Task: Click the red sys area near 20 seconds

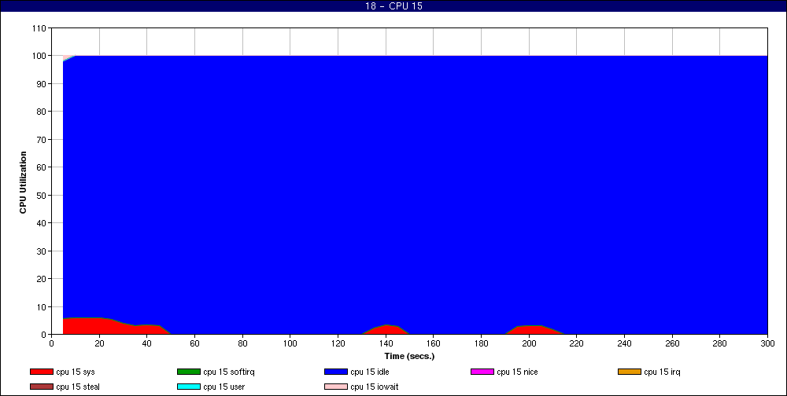Action: (x=99, y=326)
